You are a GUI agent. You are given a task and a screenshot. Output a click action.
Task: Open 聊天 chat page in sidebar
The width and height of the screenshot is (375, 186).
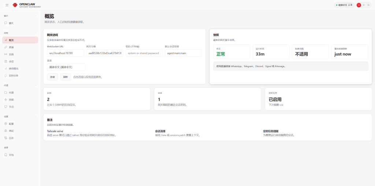pos(11,23)
